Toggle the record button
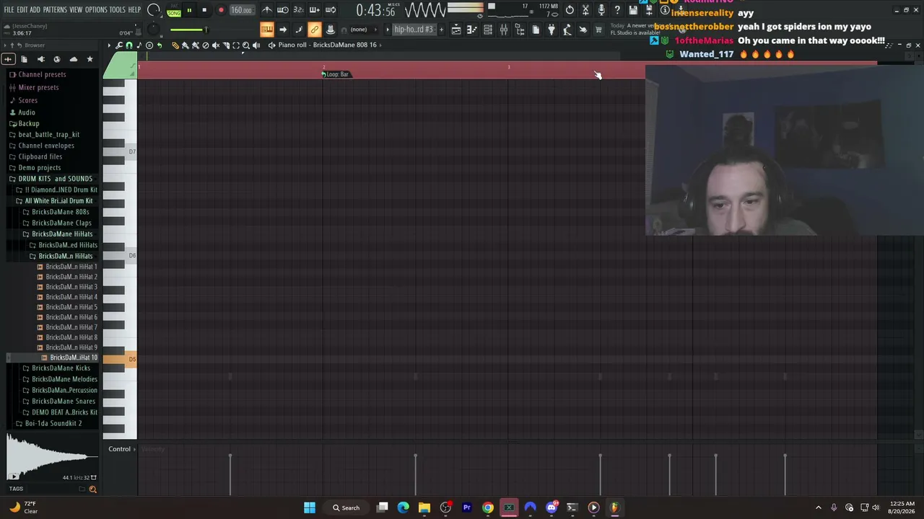The width and height of the screenshot is (924, 519). coord(221,11)
